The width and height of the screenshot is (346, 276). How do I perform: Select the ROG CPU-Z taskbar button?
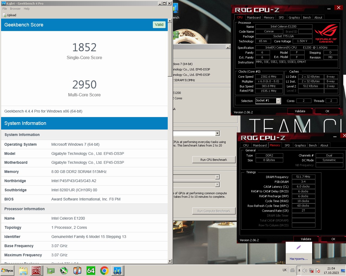click(36, 271)
